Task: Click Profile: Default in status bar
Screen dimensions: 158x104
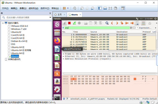Action: coord(149,99)
